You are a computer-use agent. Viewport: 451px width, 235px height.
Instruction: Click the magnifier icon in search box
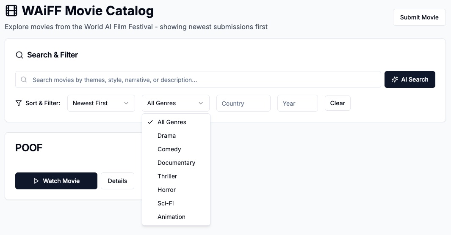point(24,79)
